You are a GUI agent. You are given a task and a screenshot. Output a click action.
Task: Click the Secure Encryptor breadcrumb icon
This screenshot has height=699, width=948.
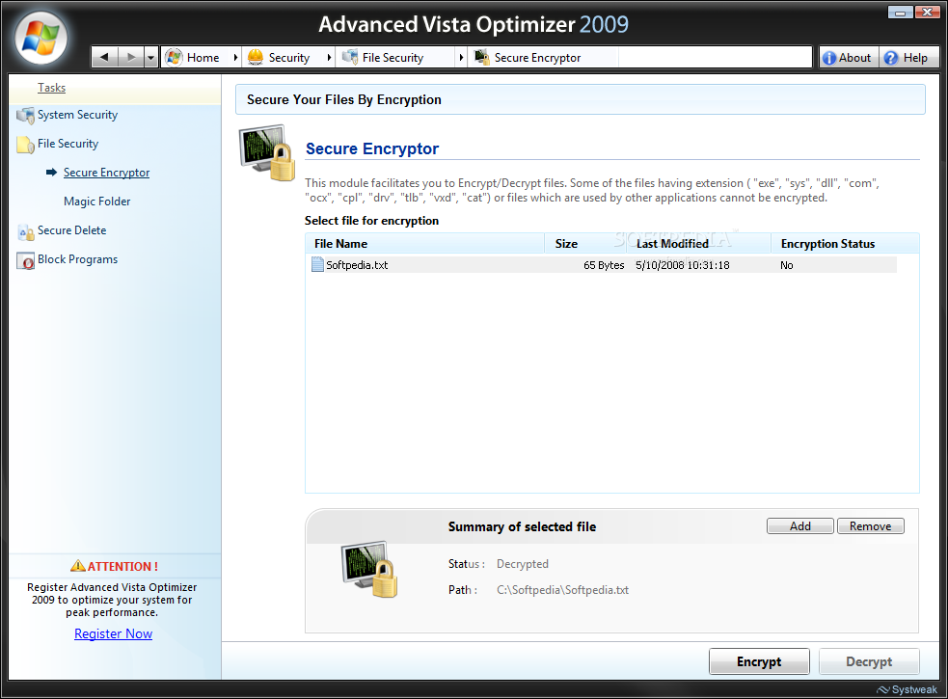[482, 58]
